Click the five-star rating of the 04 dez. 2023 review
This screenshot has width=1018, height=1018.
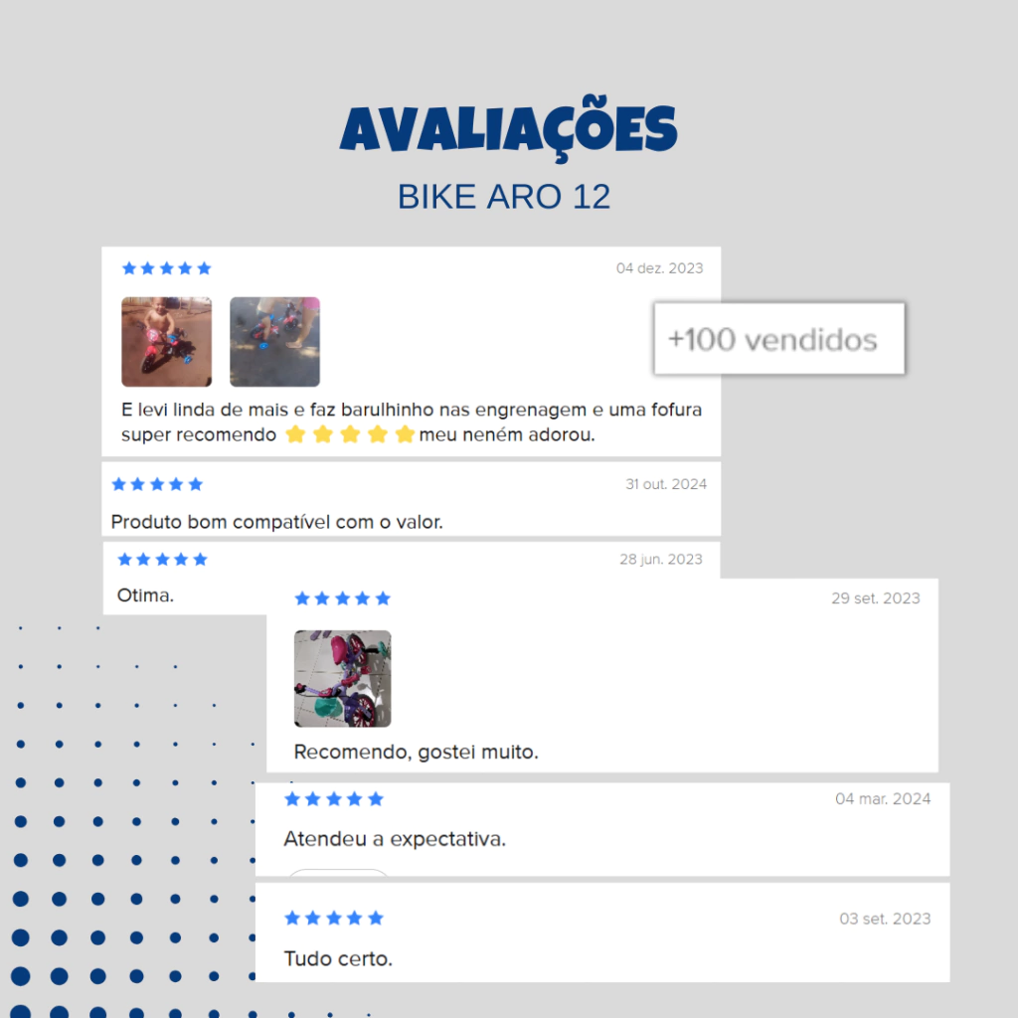click(x=167, y=268)
